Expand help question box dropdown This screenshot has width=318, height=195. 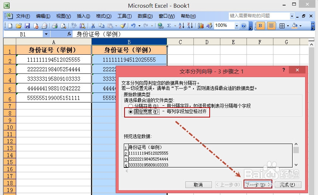(x=292, y=16)
